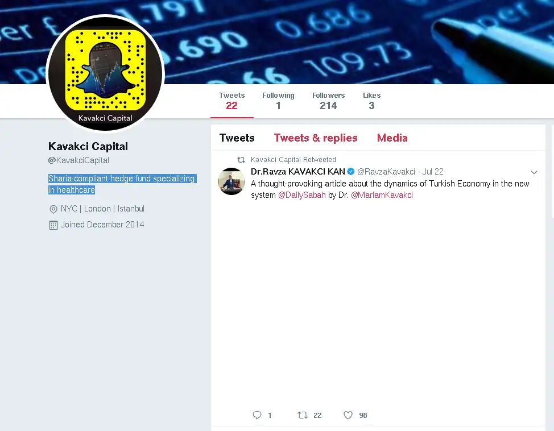Open the @MariamKavakci mention link
Image resolution: width=554 pixels, height=431 pixels.
click(382, 195)
